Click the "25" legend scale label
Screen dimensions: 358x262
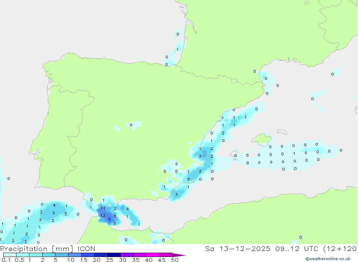click(110, 260)
